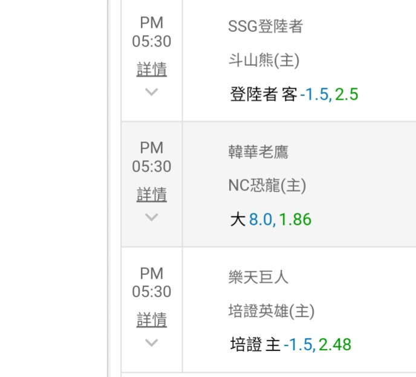
Task: Open 詳情 link for 樂天巨人 game
Action: tap(152, 320)
